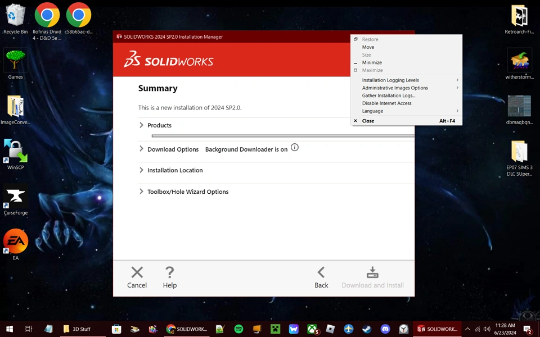Open Xbox app from the taskbar
The height and width of the screenshot is (337, 540).
[312, 329]
